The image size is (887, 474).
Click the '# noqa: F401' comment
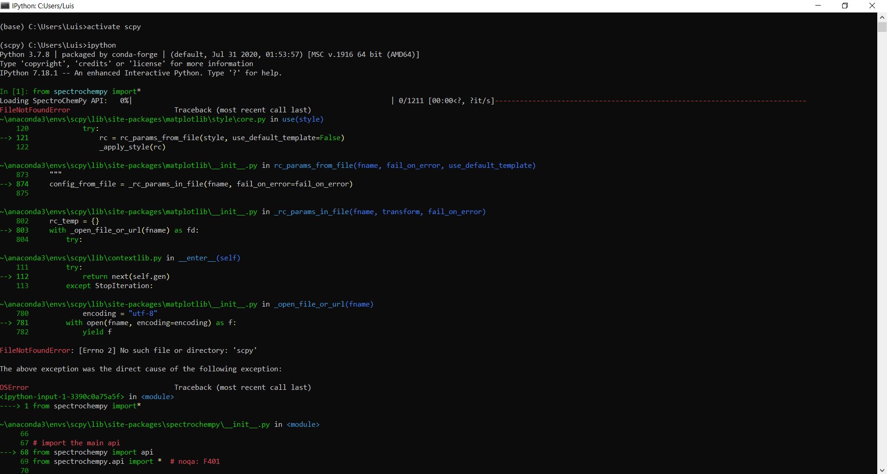coord(195,462)
